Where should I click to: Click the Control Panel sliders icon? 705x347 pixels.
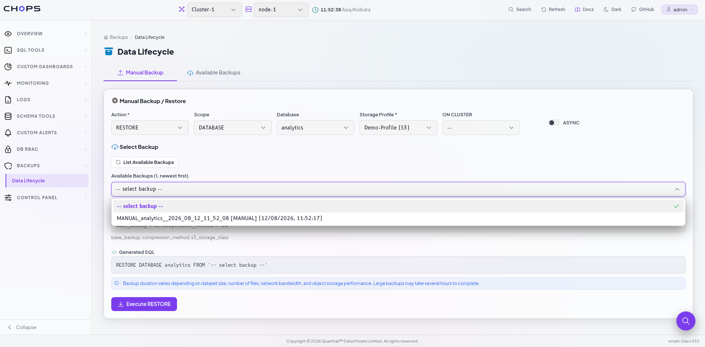coord(8,198)
